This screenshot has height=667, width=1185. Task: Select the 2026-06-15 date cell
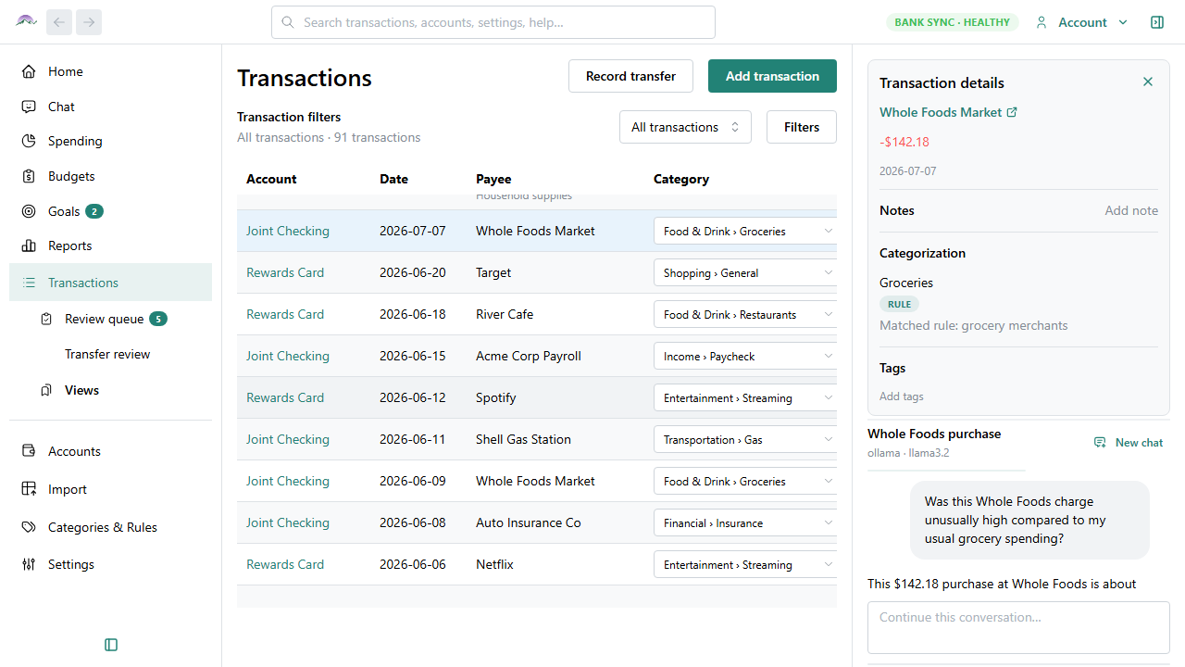click(x=412, y=356)
